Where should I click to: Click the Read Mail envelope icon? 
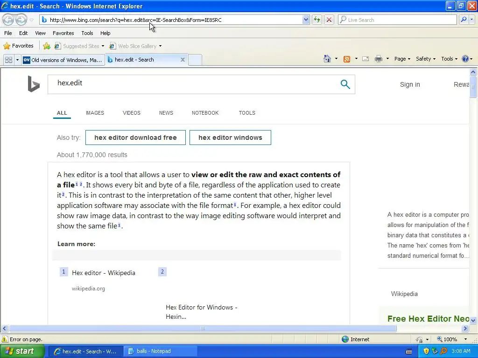366,59
